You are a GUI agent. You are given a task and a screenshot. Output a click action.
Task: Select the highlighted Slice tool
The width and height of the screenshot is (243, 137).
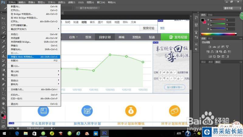pos(3,37)
